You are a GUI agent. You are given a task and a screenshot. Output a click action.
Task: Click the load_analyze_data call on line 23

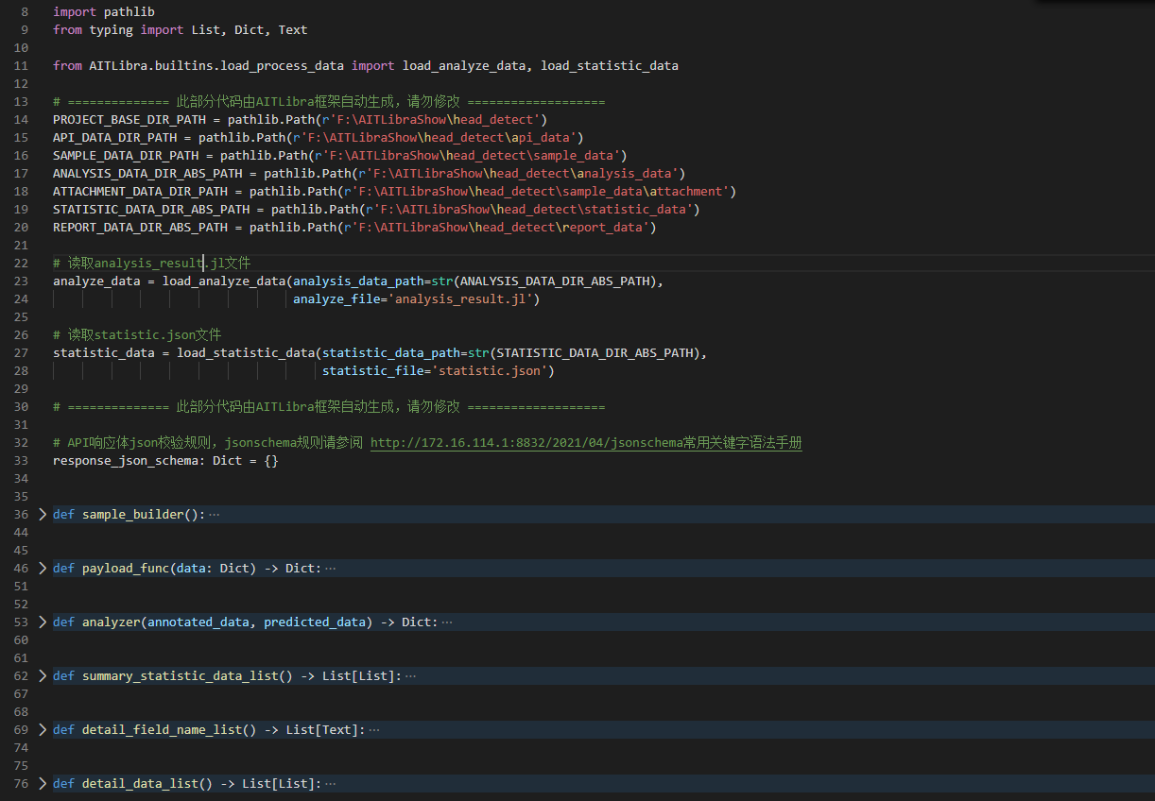tap(224, 281)
